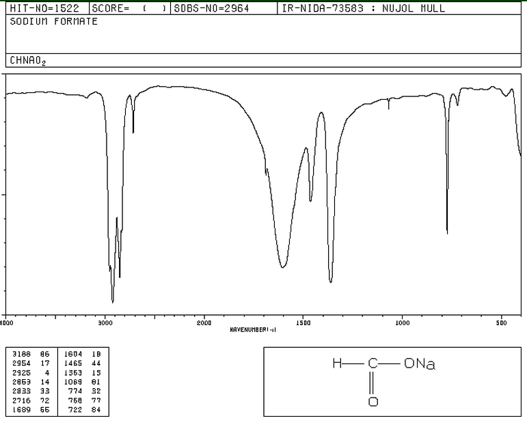Image resolution: width=527 pixels, height=427 pixels.
Task: Click the WAVENUMBER axis title
Action: tap(253, 330)
